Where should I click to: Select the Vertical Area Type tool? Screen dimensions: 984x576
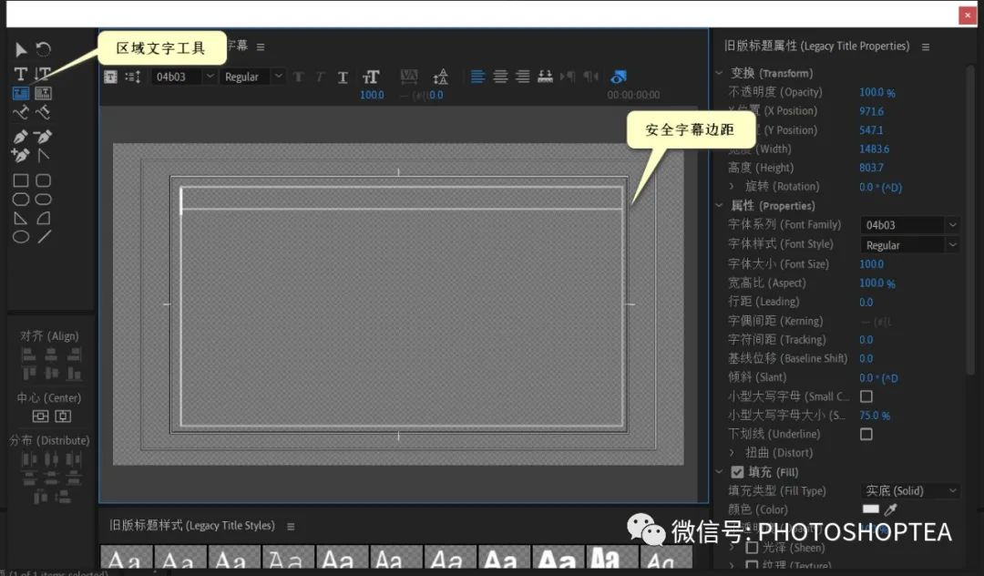(x=44, y=93)
